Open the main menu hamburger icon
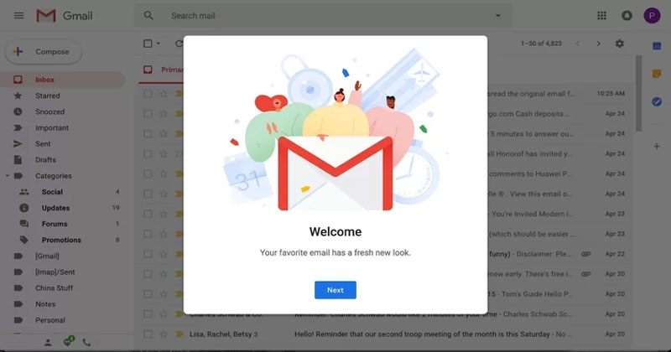 point(18,15)
